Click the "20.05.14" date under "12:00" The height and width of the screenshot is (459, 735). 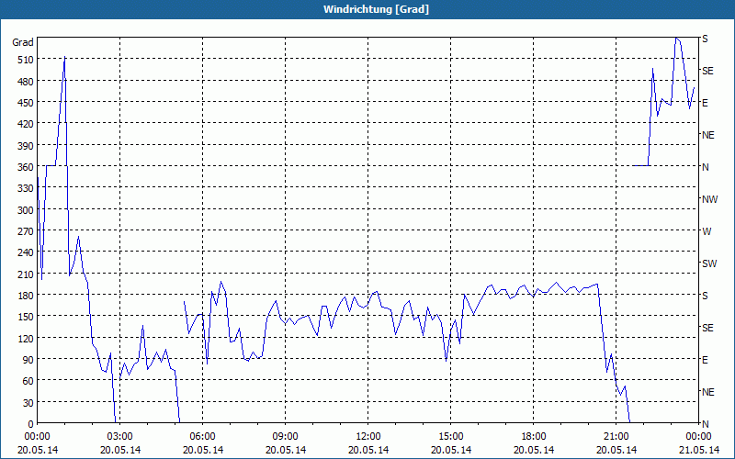[368, 450]
